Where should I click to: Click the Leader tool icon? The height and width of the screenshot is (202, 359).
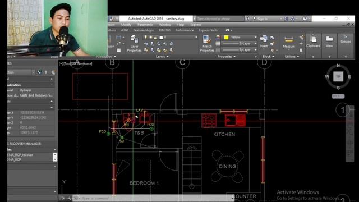point(118,44)
